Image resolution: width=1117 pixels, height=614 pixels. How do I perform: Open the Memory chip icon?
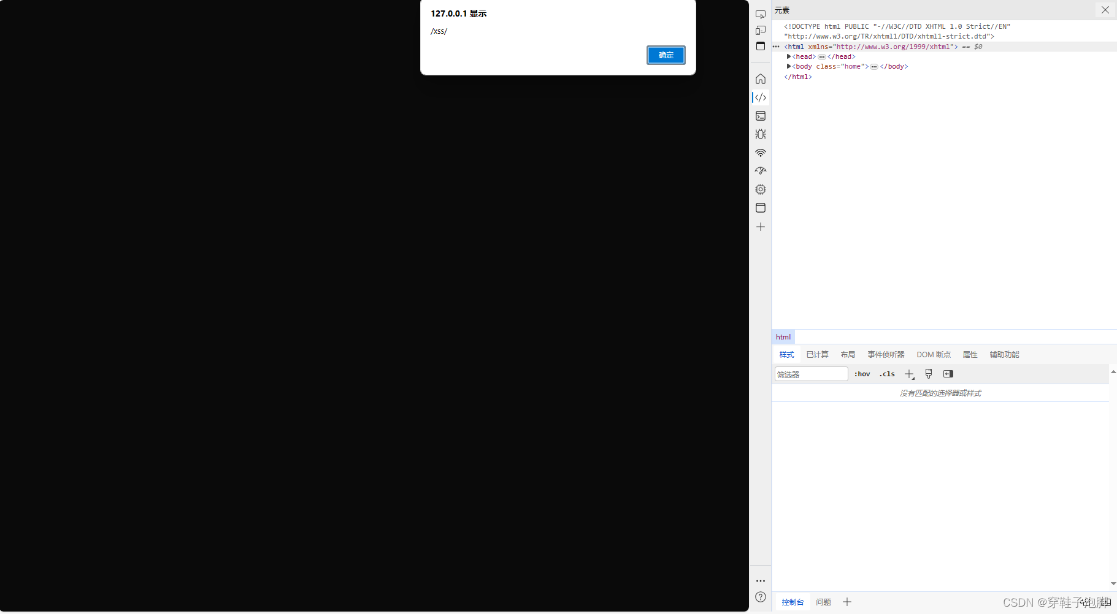coord(761,189)
